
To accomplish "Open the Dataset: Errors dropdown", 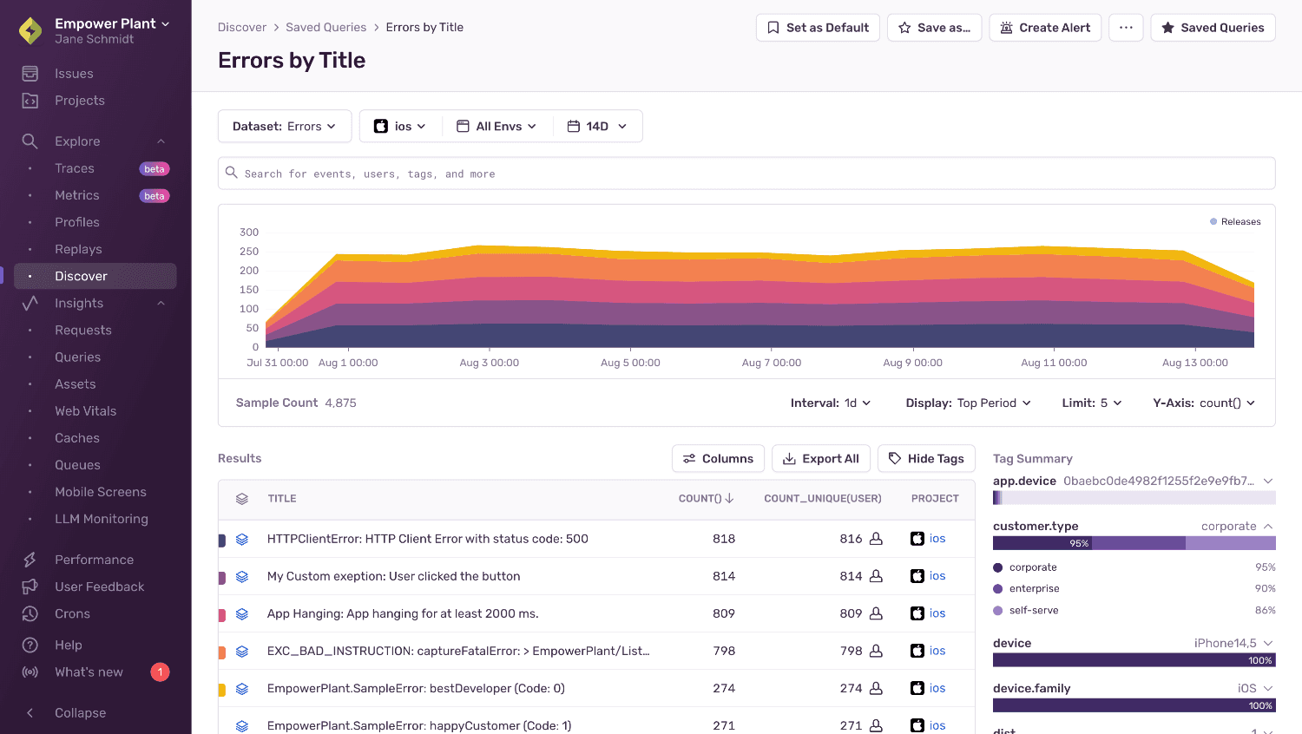I will pyautogui.click(x=285, y=126).
